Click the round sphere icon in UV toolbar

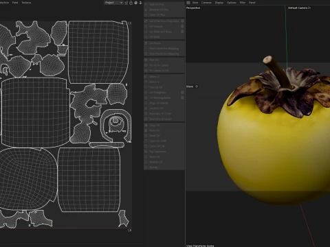point(136,3)
